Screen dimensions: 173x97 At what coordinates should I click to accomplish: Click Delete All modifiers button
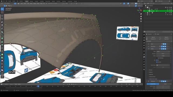click(167, 37)
